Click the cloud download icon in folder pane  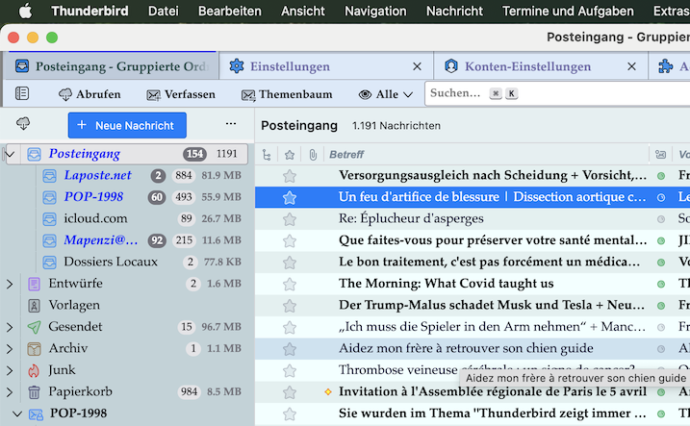click(23, 124)
